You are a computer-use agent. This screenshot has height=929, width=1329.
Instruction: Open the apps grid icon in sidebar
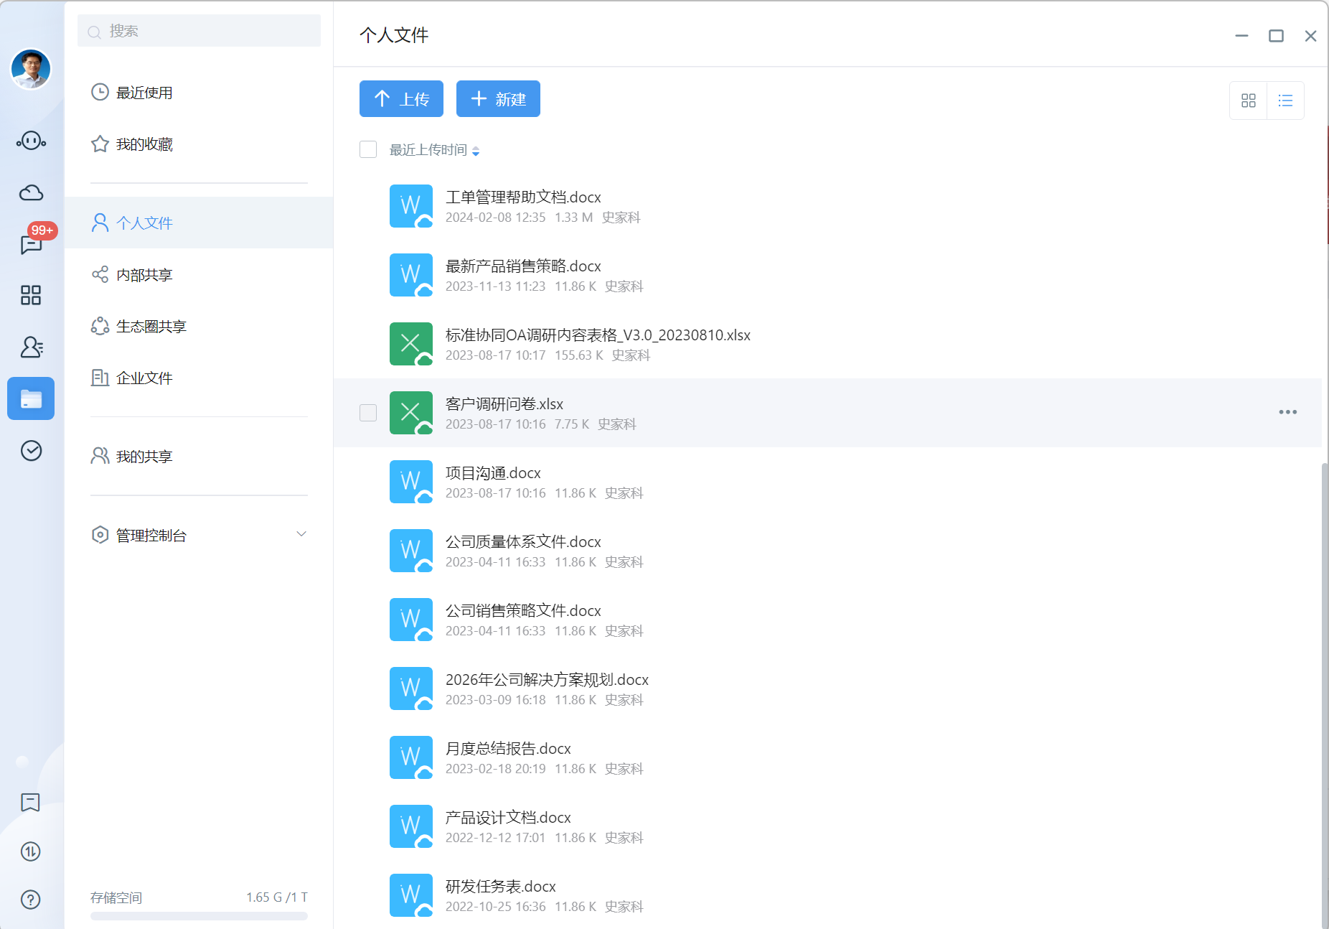coord(30,295)
